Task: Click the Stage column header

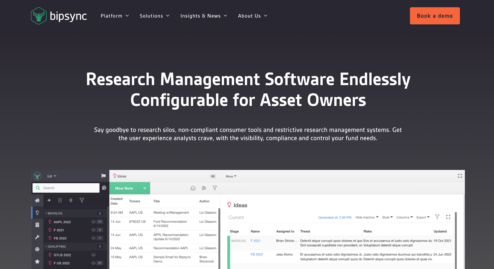Action: coord(234,231)
